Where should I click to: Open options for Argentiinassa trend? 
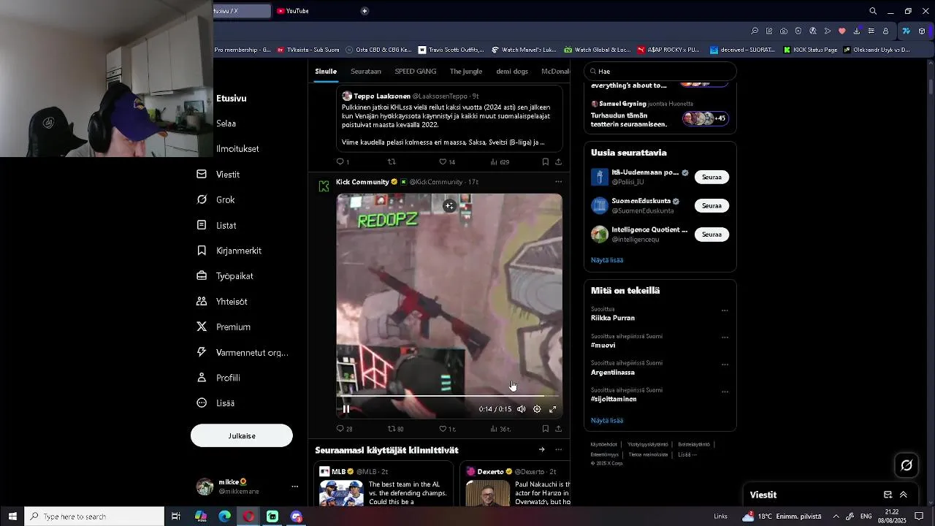click(x=725, y=365)
